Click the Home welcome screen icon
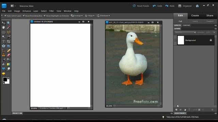Viewport: 218px width, 122px height. (197, 6)
